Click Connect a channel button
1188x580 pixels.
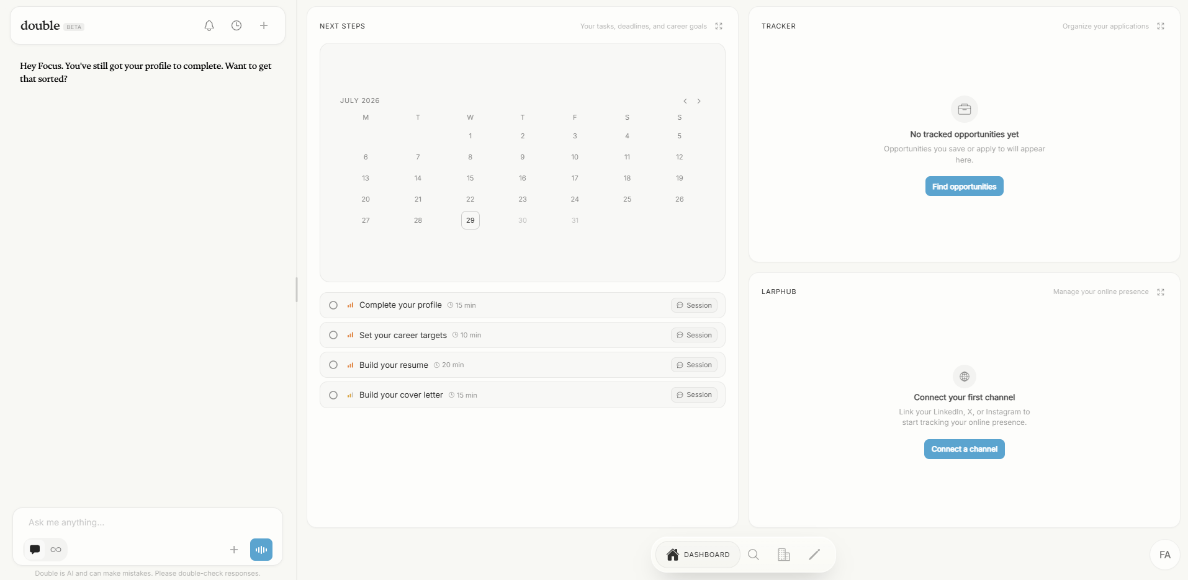click(x=964, y=449)
